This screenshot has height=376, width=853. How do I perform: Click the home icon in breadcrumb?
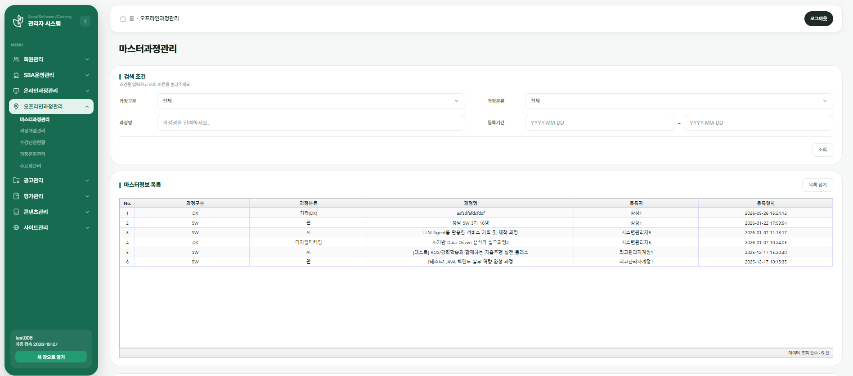pyautogui.click(x=123, y=18)
